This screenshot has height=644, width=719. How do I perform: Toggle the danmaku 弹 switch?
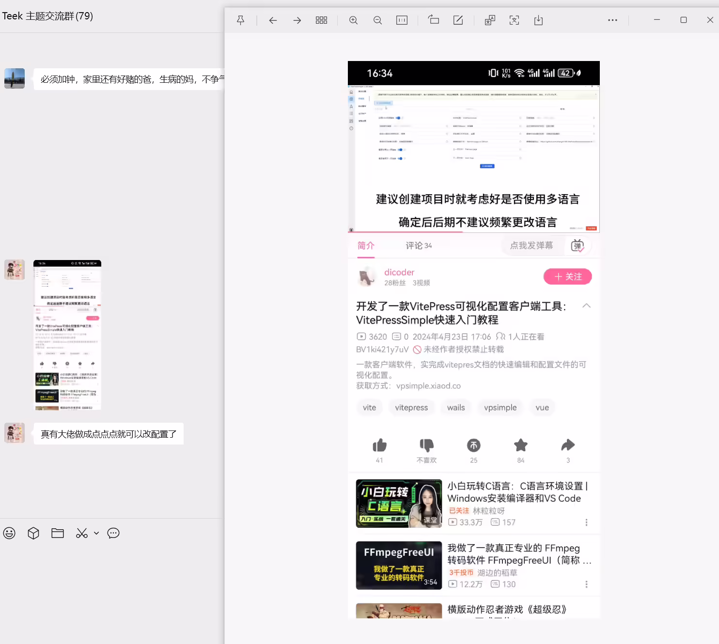tap(577, 245)
